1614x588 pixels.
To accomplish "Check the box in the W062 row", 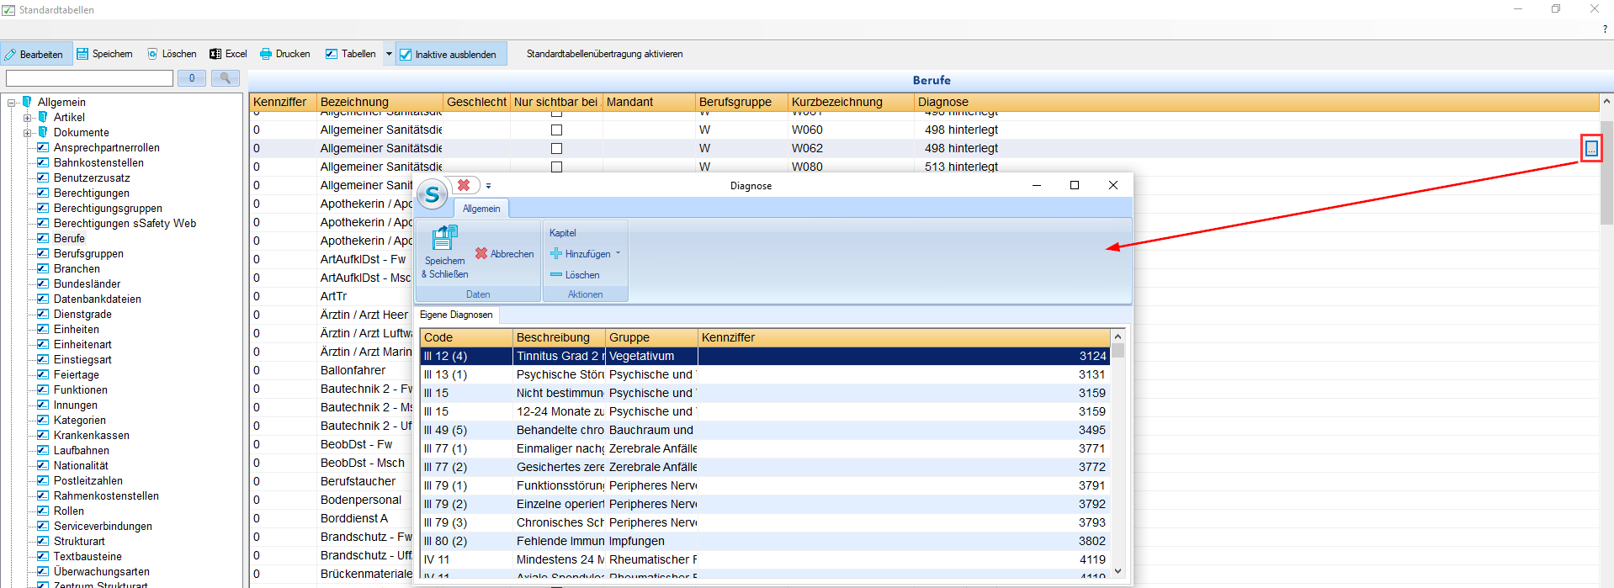I will [556, 149].
